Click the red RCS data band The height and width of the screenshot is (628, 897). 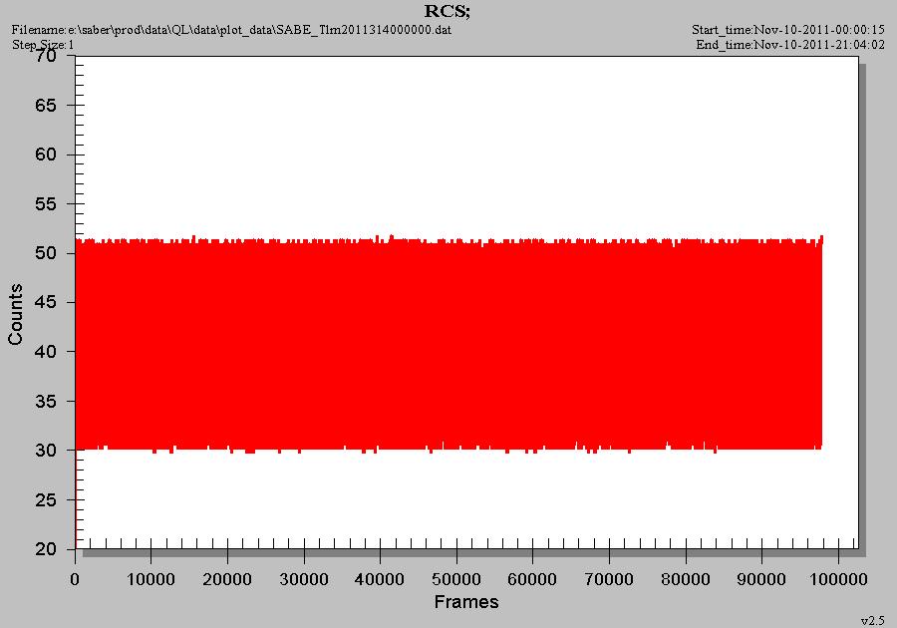point(449,343)
